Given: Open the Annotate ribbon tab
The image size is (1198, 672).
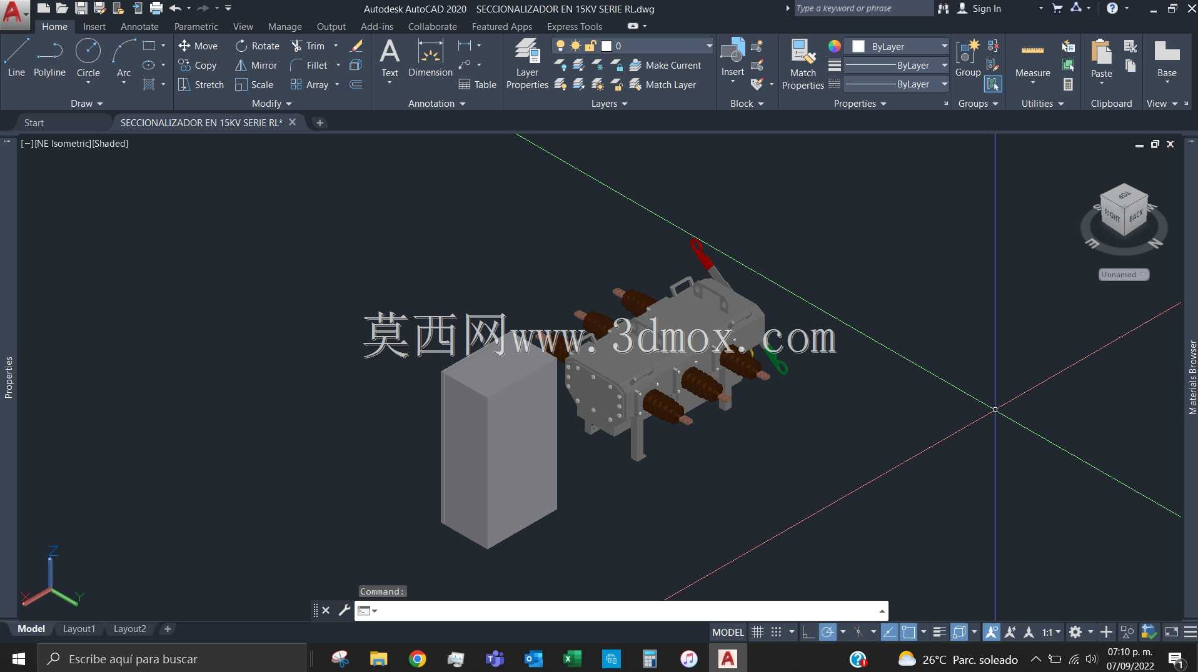Looking at the screenshot, I should (x=139, y=26).
